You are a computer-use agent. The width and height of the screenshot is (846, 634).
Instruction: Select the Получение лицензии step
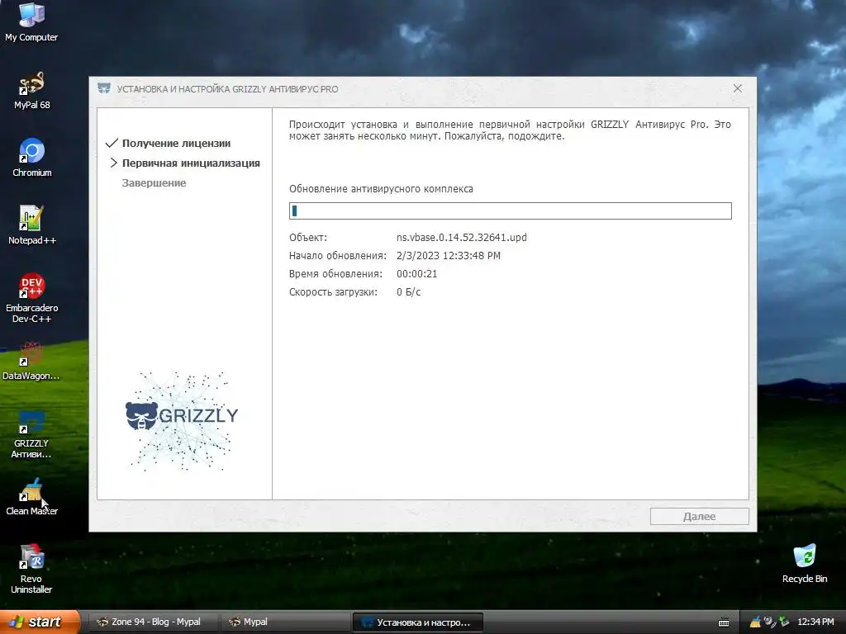[177, 144]
